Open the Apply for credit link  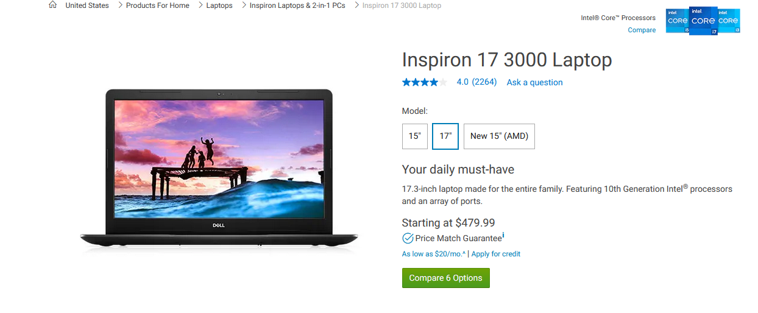point(496,254)
